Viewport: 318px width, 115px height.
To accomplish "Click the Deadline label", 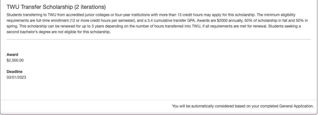I will (14, 72).
